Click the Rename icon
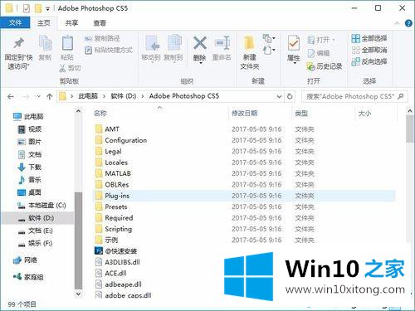Image resolution: width=415 pixels, height=311 pixels. [222, 43]
